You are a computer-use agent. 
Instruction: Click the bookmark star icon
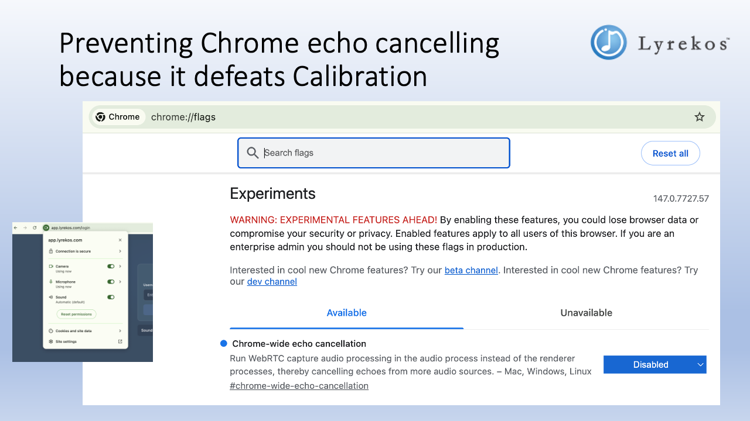(699, 116)
